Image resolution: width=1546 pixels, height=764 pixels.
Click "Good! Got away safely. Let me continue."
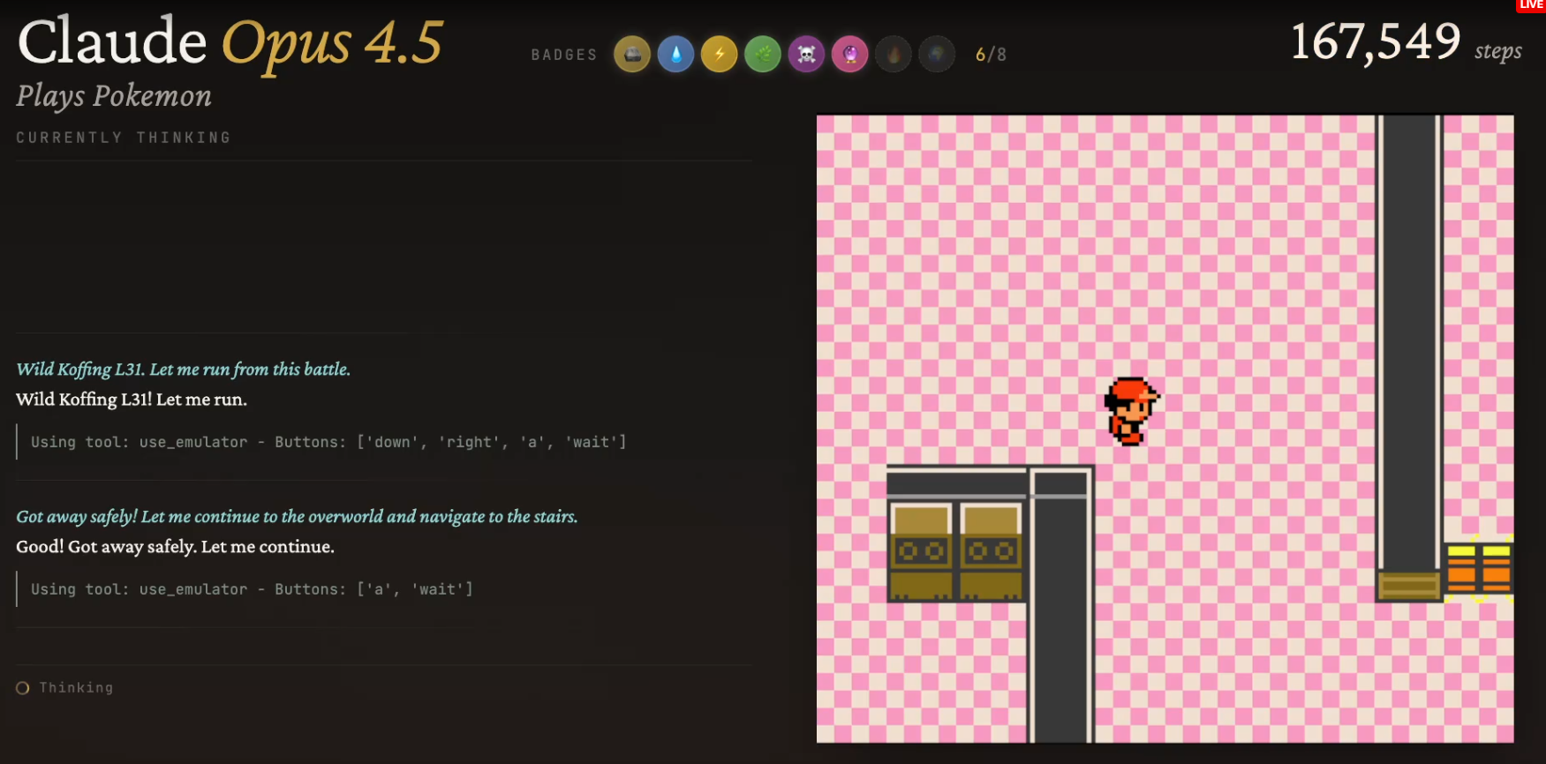click(x=176, y=547)
